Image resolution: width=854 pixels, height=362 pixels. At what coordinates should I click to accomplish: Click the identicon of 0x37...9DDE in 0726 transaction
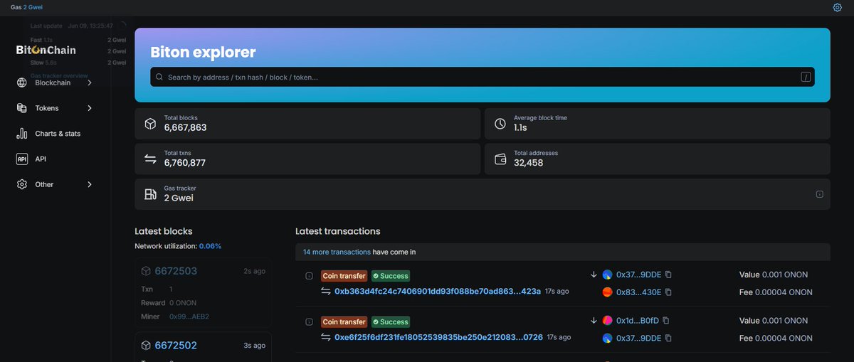click(607, 339)
